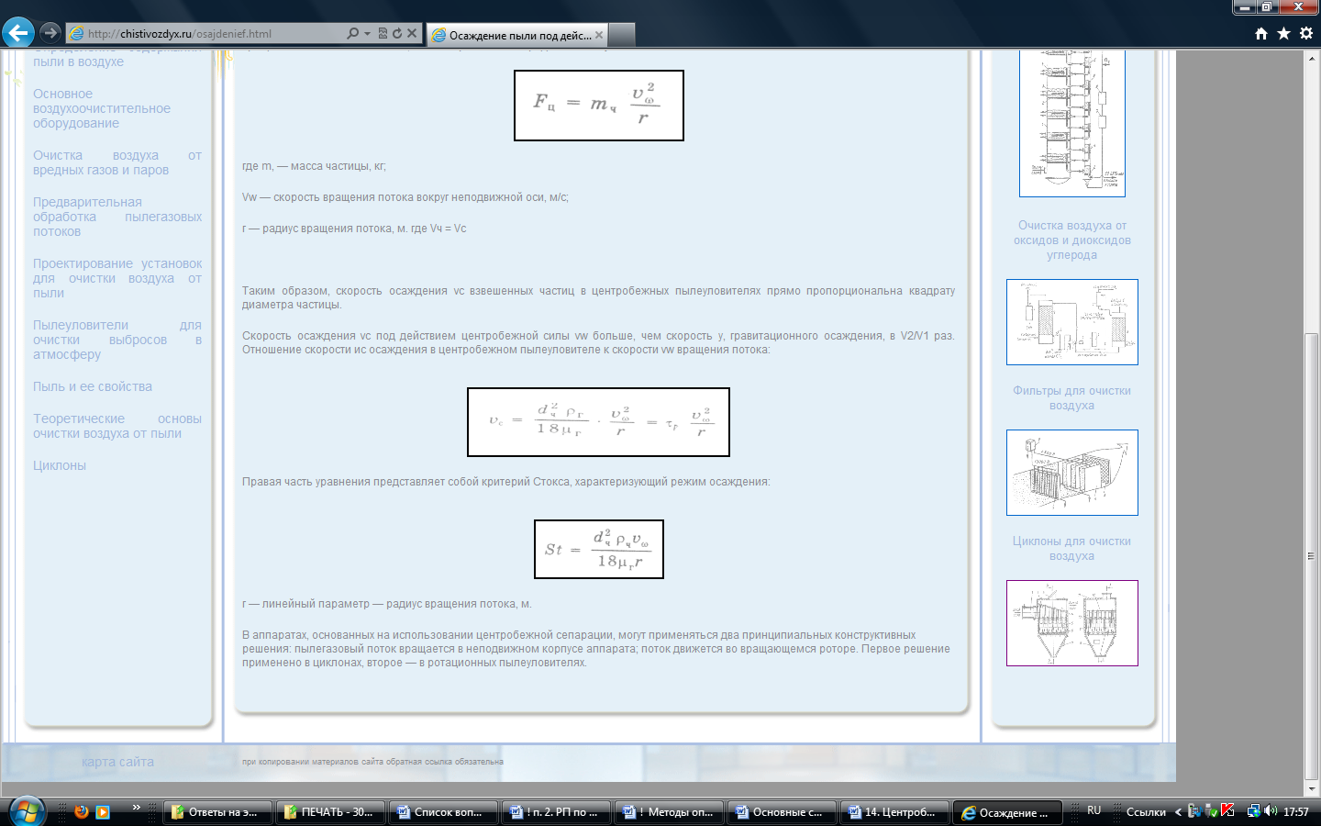Switch to 'Ответы на э...' taskbar window
This screenshot has height=826, width=1321.
pos(218,811)
